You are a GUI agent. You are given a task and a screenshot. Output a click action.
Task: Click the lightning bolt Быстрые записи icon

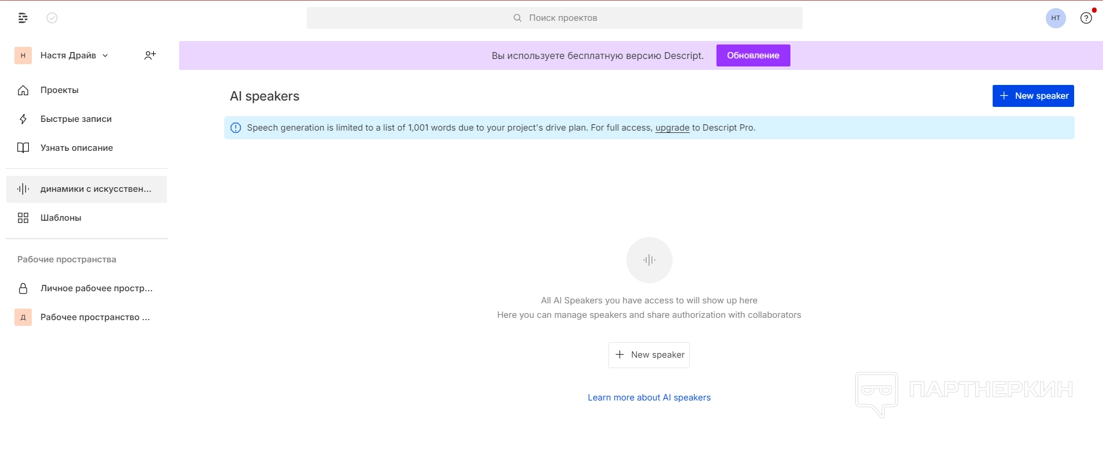23,119
